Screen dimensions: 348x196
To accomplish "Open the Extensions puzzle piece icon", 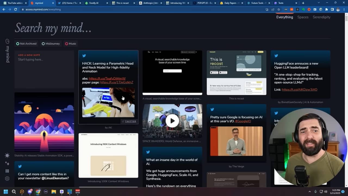I will [327, 9].
